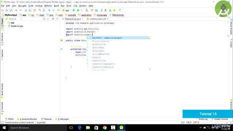Screen dimensions: 233x131
Task: Click the Replace magnifier icon
Action: point(44,10)
